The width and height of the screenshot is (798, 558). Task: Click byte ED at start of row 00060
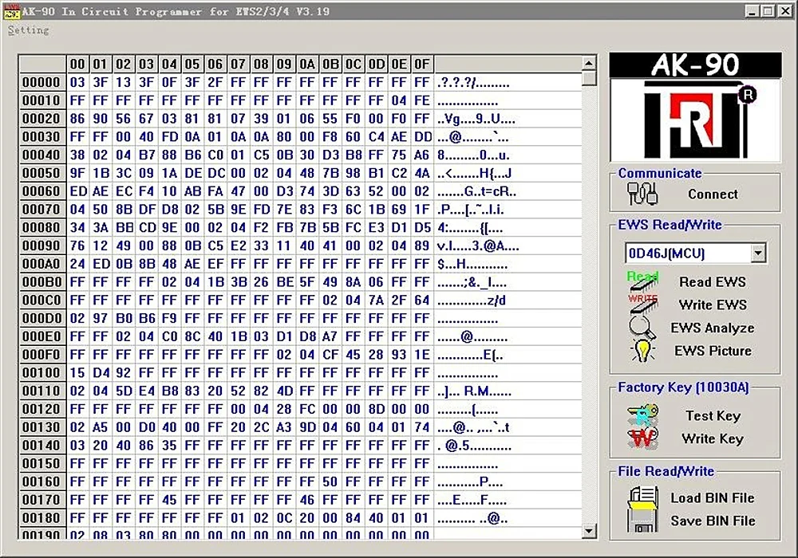pyautogui.click(x=77, y=191)
